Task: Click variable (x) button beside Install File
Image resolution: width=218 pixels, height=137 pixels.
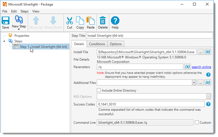Action: coord(208,52)
